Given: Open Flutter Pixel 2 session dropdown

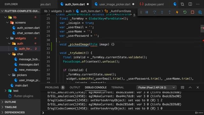Looking at the screenshot, I should click(x=157, y=88).
